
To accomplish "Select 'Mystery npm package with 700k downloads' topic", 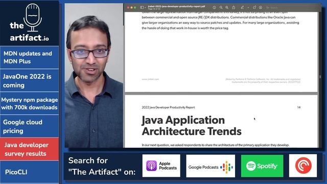I will coord(30,103).
